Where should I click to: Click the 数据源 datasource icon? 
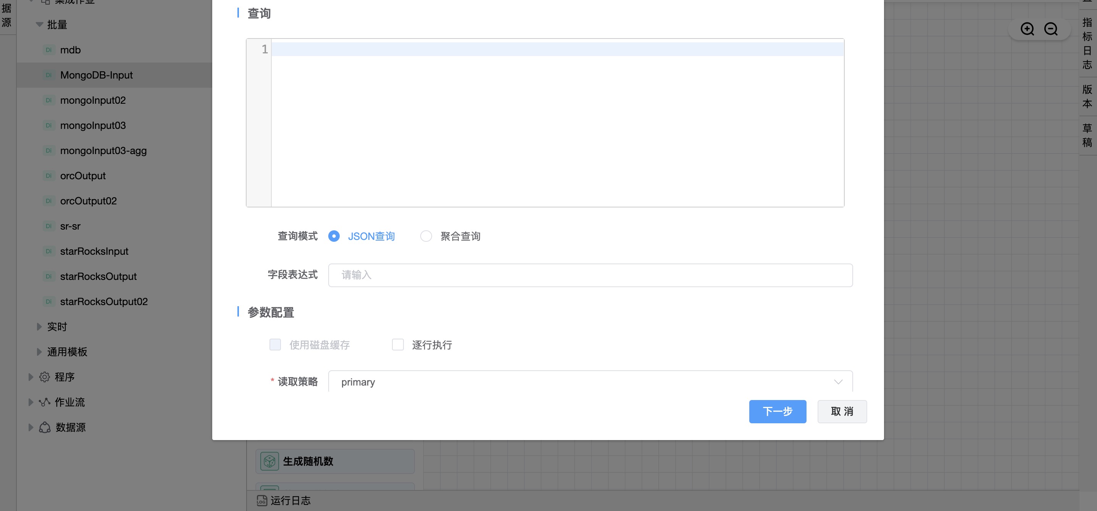click(x=44, y=427)
